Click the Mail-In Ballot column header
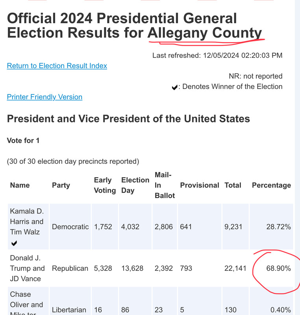Image resolution: width=300 pixels, height=315 pixels. [x=165, y=185]
